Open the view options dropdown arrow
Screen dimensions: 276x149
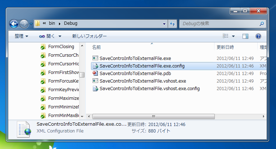coord(233,36)
